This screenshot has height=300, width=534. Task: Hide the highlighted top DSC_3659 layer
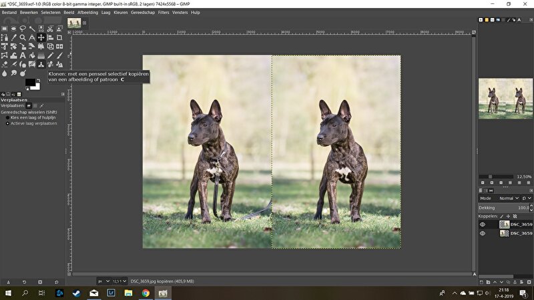click(482, 225)
